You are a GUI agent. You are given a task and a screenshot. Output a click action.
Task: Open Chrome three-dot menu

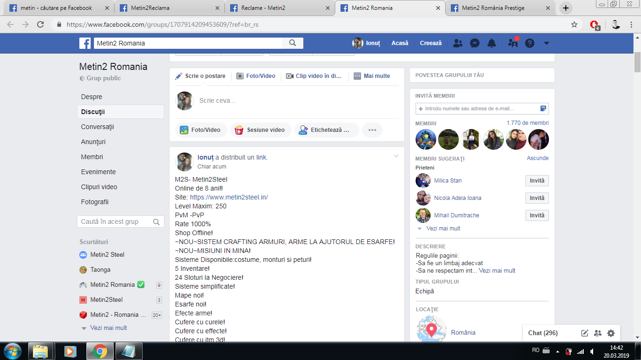coord(632,24)
